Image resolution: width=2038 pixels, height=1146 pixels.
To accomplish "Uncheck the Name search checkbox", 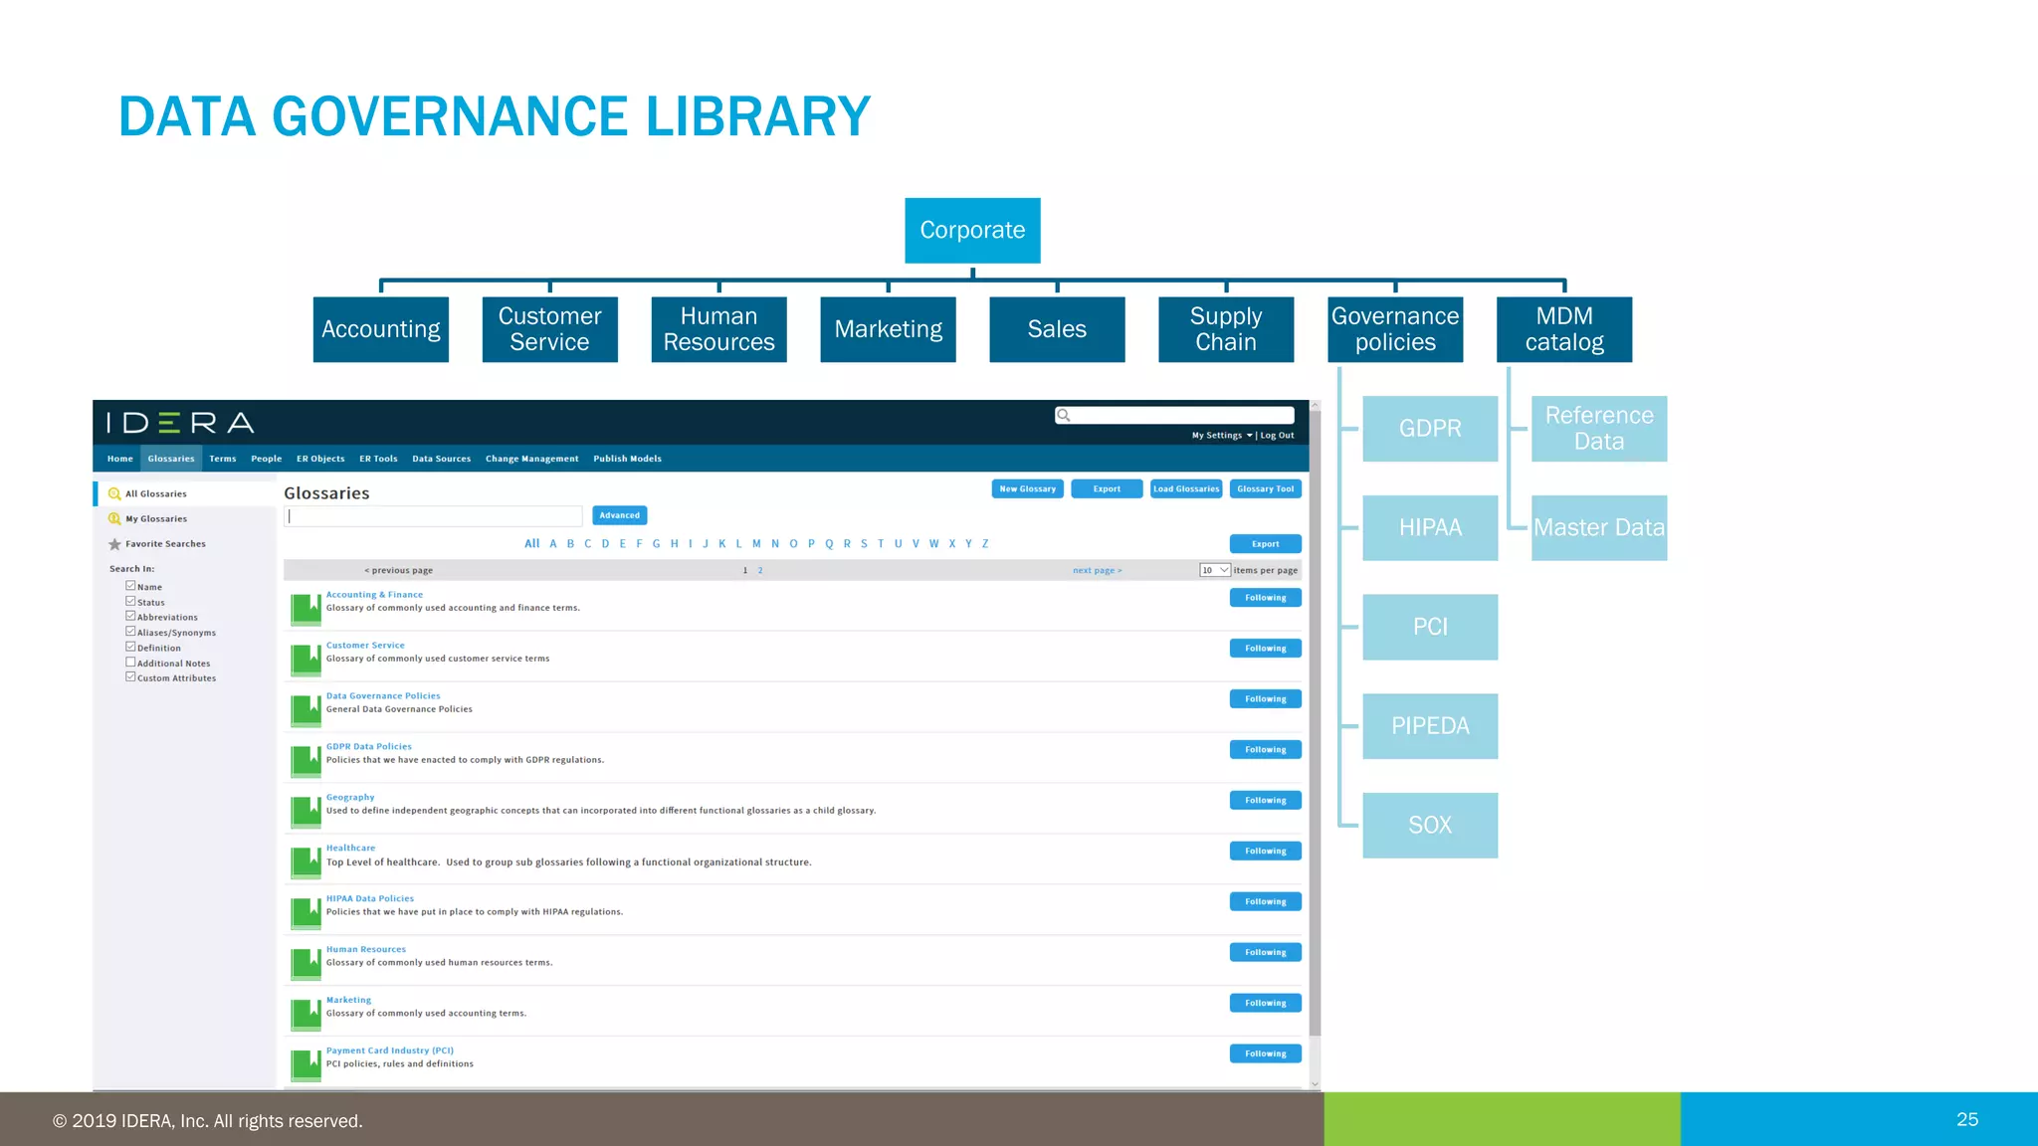I will [x=130, y=586].
